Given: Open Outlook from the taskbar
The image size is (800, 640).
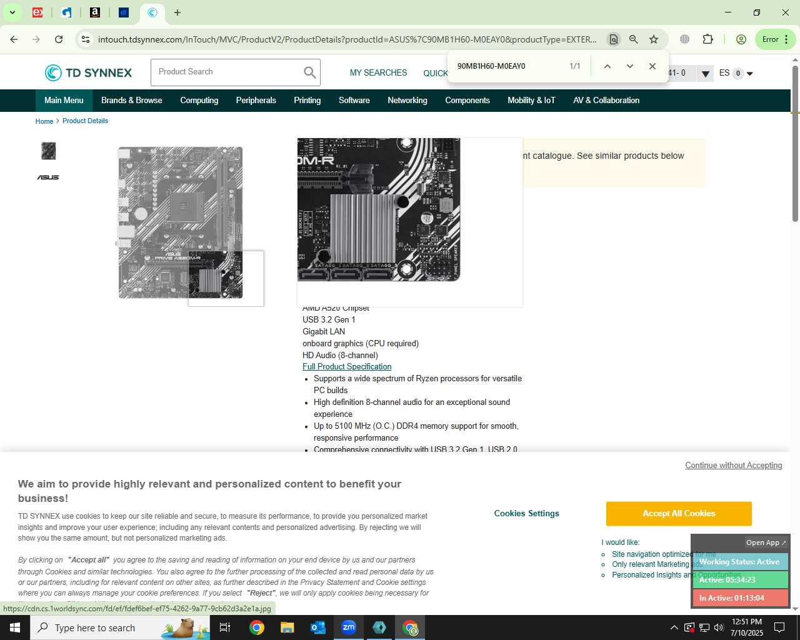Looking at the screenshot, I should [318, 627].
